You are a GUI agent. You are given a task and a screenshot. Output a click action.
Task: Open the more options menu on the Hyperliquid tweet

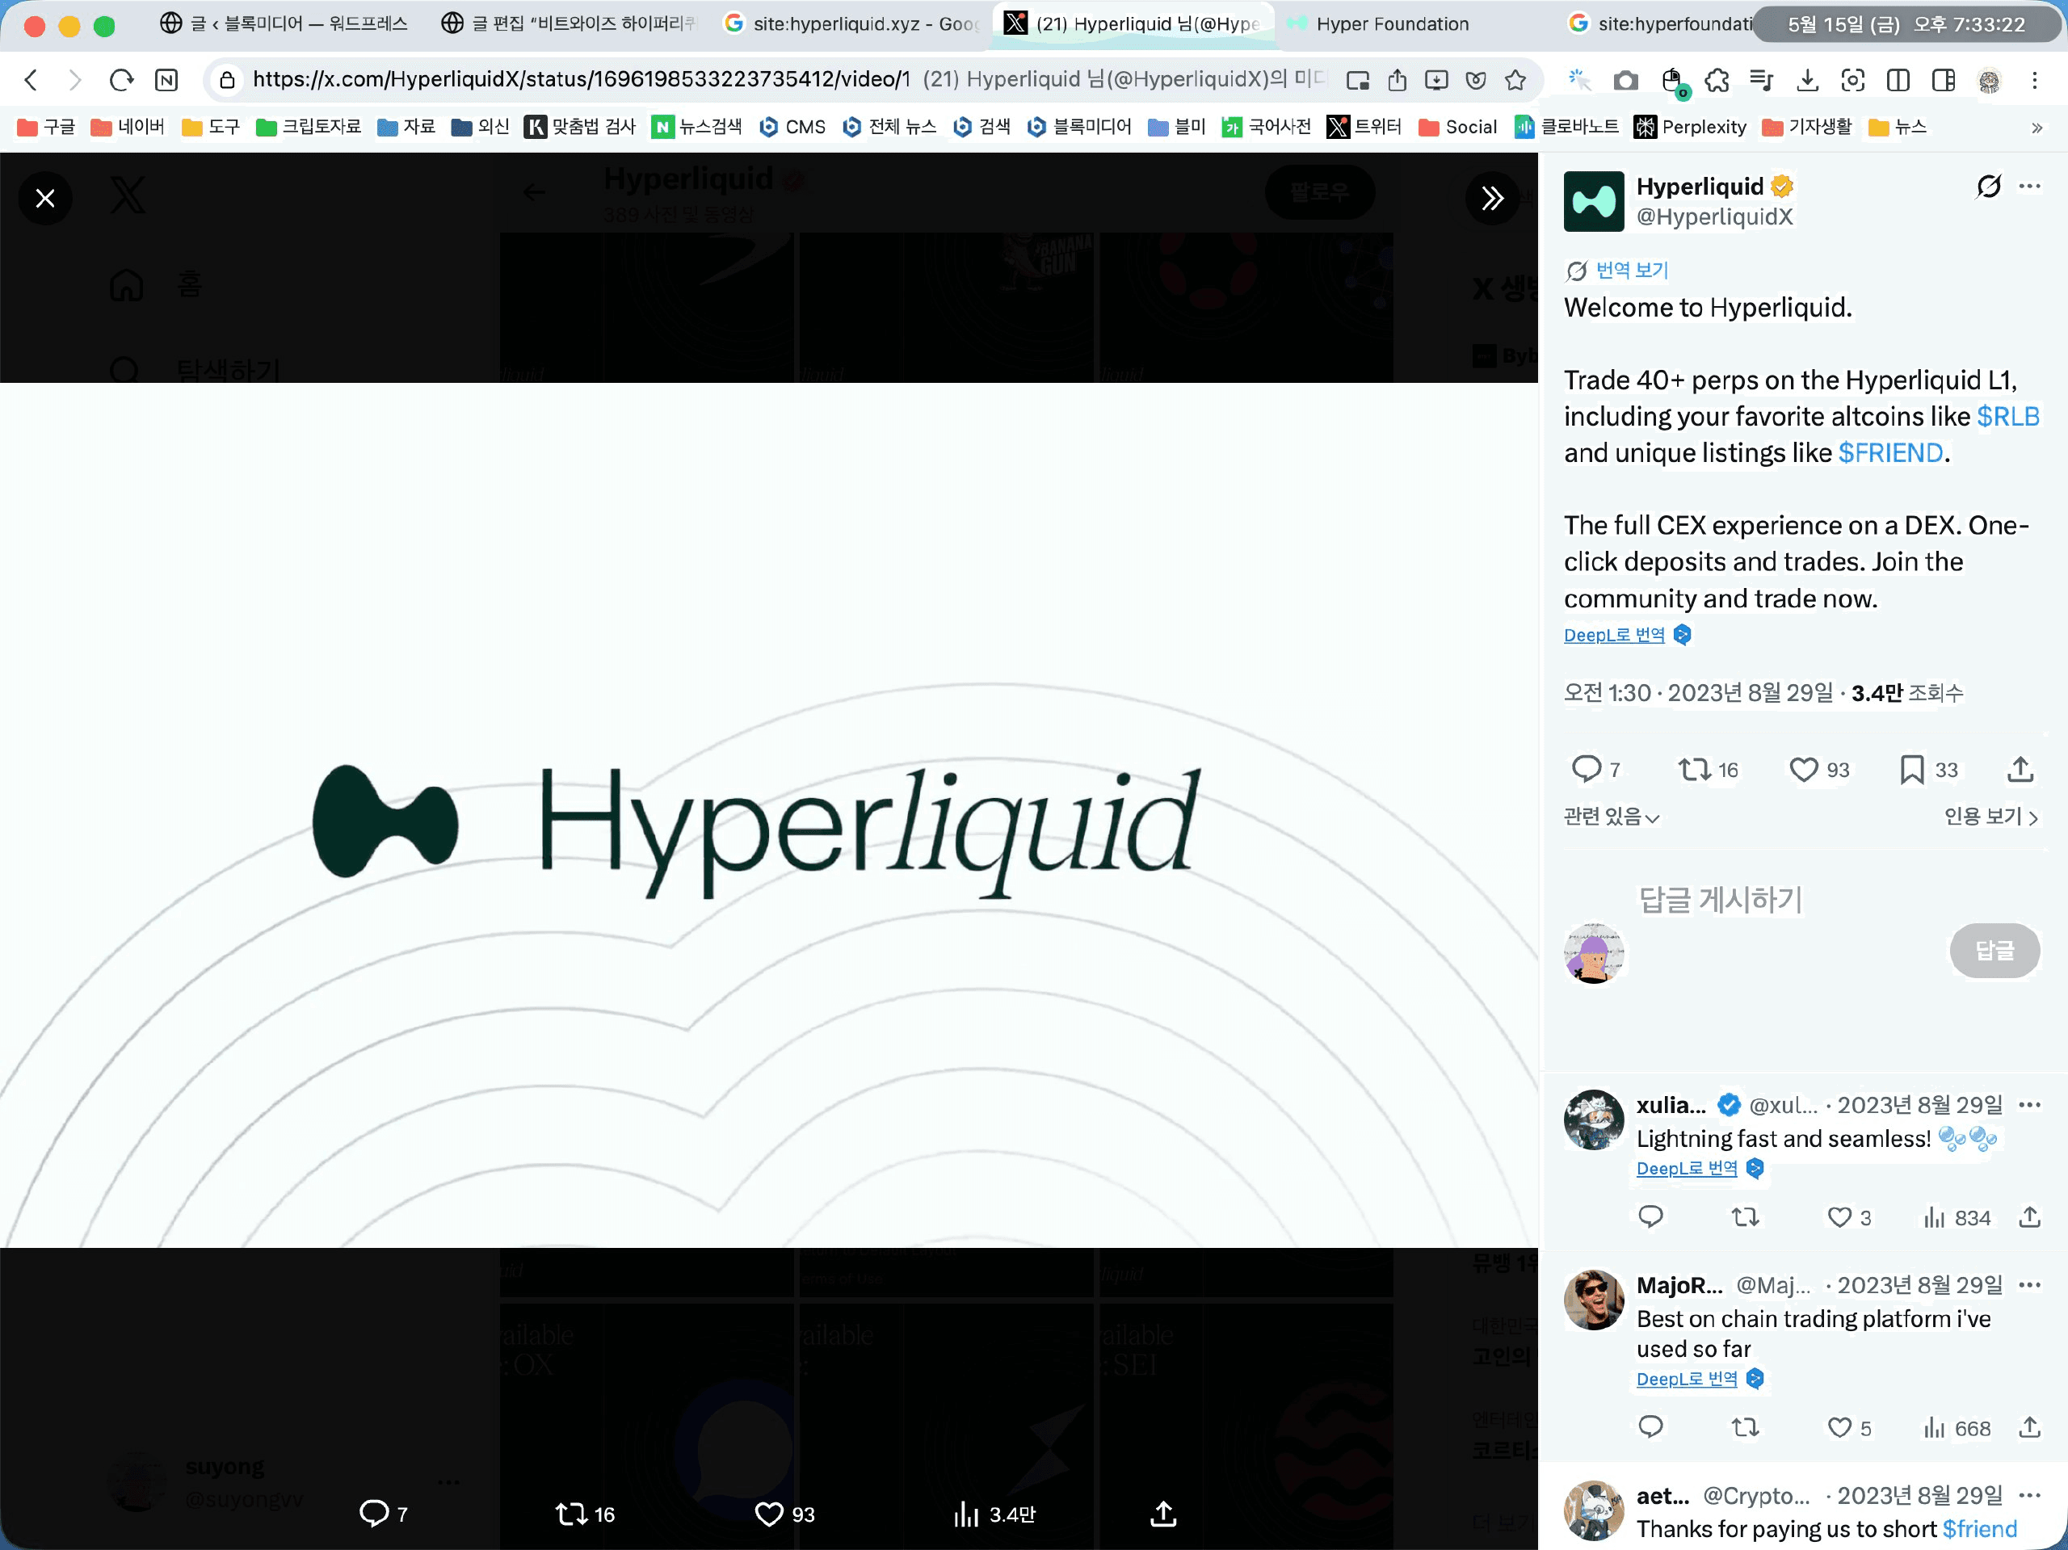[x=2030, y=186]
